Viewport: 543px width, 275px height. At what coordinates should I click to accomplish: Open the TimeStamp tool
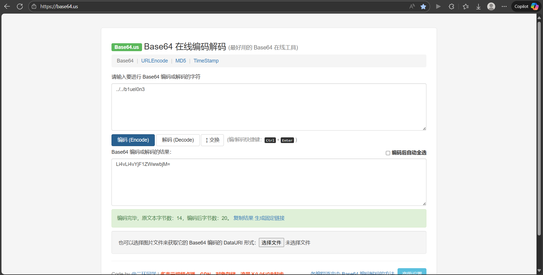click(206, 61)
